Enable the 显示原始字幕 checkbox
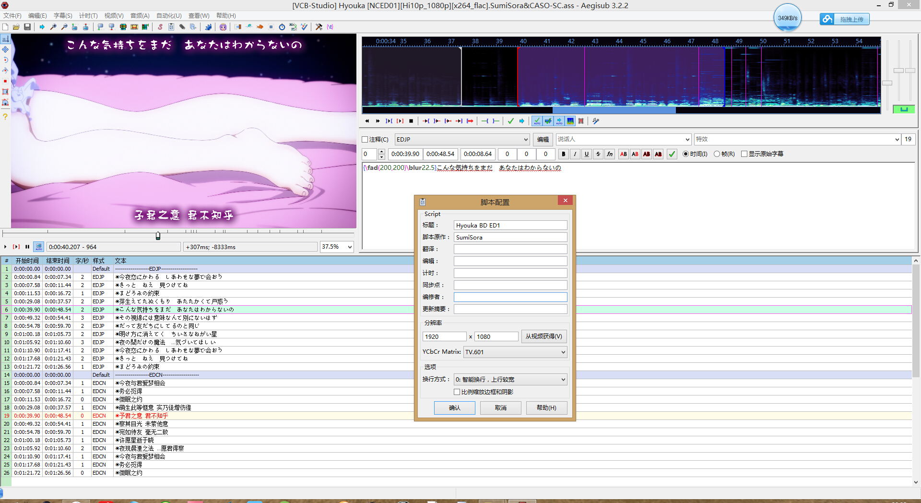The image size is (921, 503). tap(744, 154)
